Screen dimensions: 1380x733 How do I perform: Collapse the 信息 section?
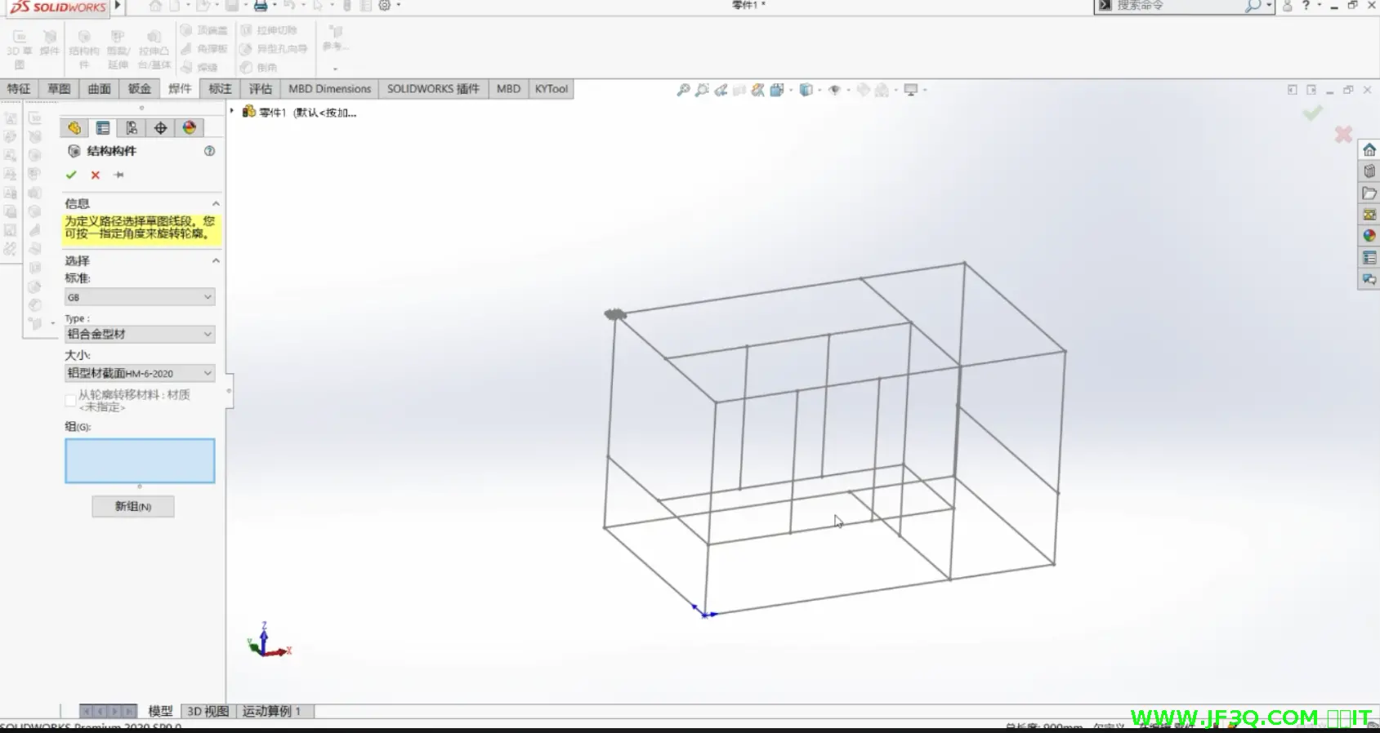pos(216,203)
